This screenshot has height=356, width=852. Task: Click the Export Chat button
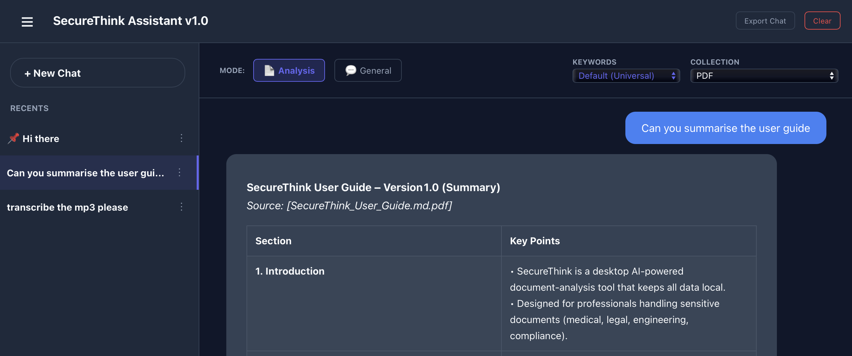[x=765, y=21]
